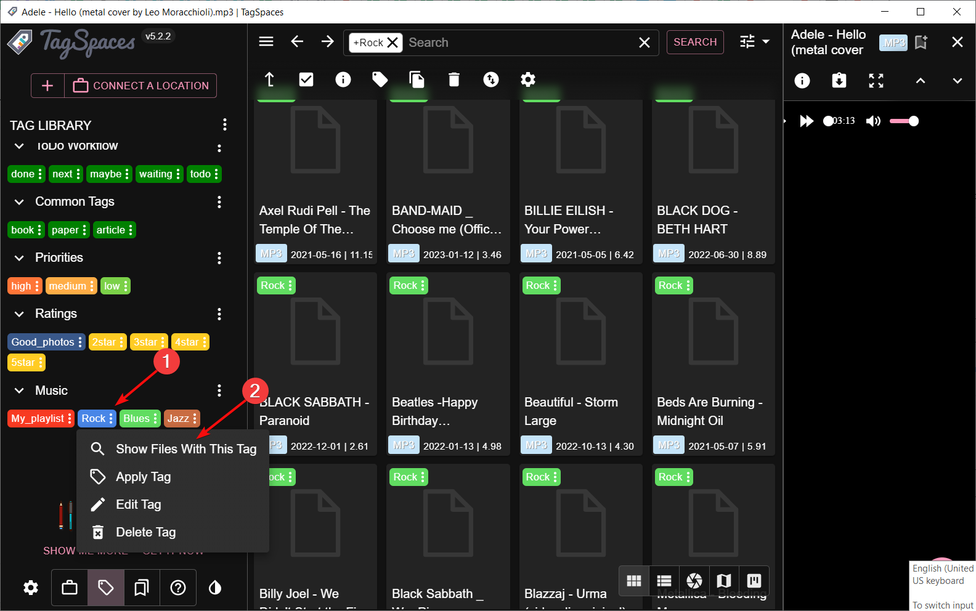976x611 pixels.
Task: Open the help question mark icon
Action: (178, 588)
